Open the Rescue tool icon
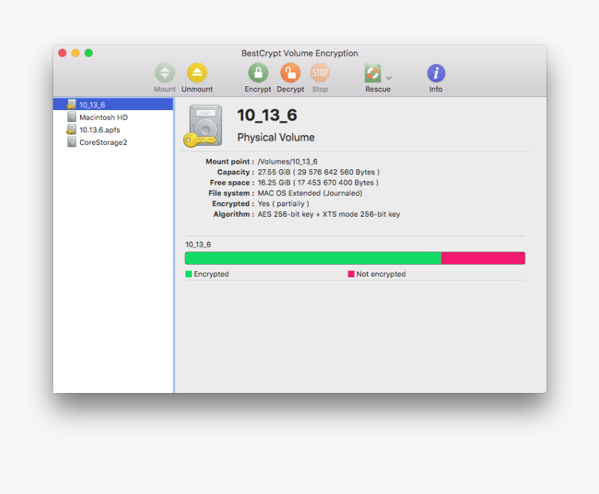This screenshot has height=494, width=599. click(372, 72)
